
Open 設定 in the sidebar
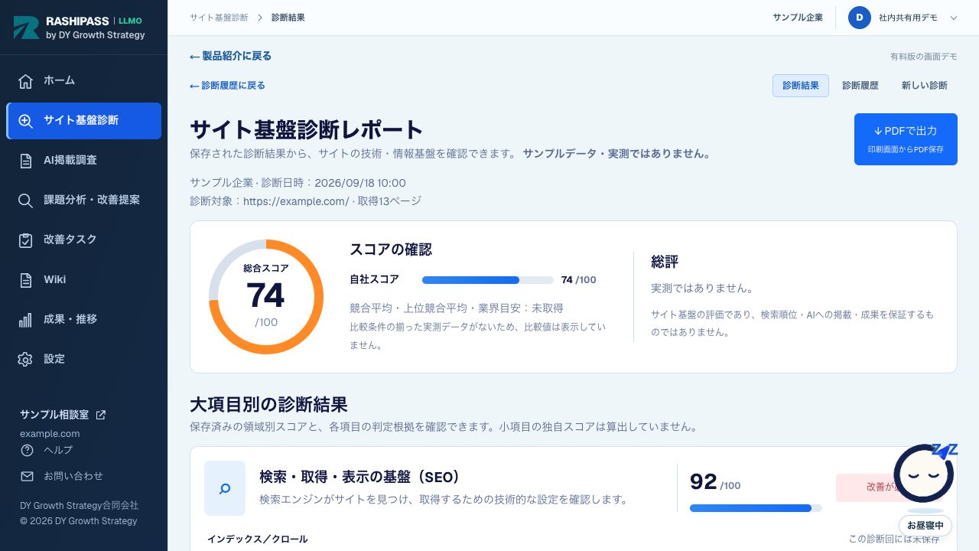84,360
